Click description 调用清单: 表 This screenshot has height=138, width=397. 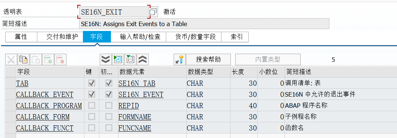(x=303, y=84)
